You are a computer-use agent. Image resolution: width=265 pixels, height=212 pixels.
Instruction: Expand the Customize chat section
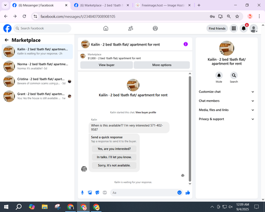[226, 92]
